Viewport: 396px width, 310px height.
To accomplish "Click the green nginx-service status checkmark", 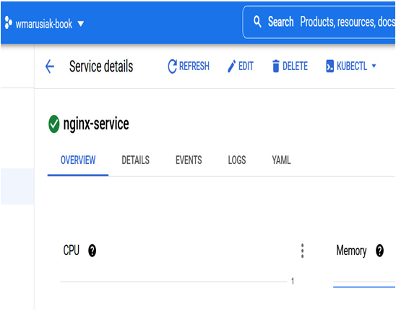I will coord(53,124).
